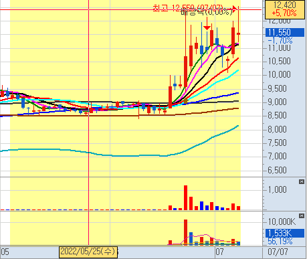The width and height of the screenshot is (307, 259).
Task: Click the 6,500 price axis label
Action: click(x=277, y=170)
